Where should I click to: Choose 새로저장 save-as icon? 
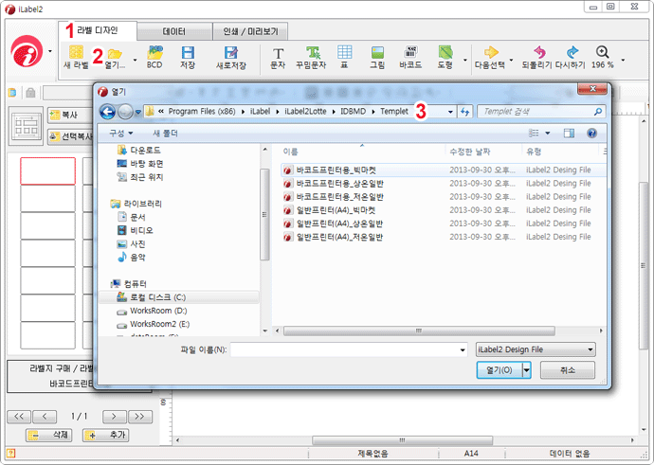(230, 57)
